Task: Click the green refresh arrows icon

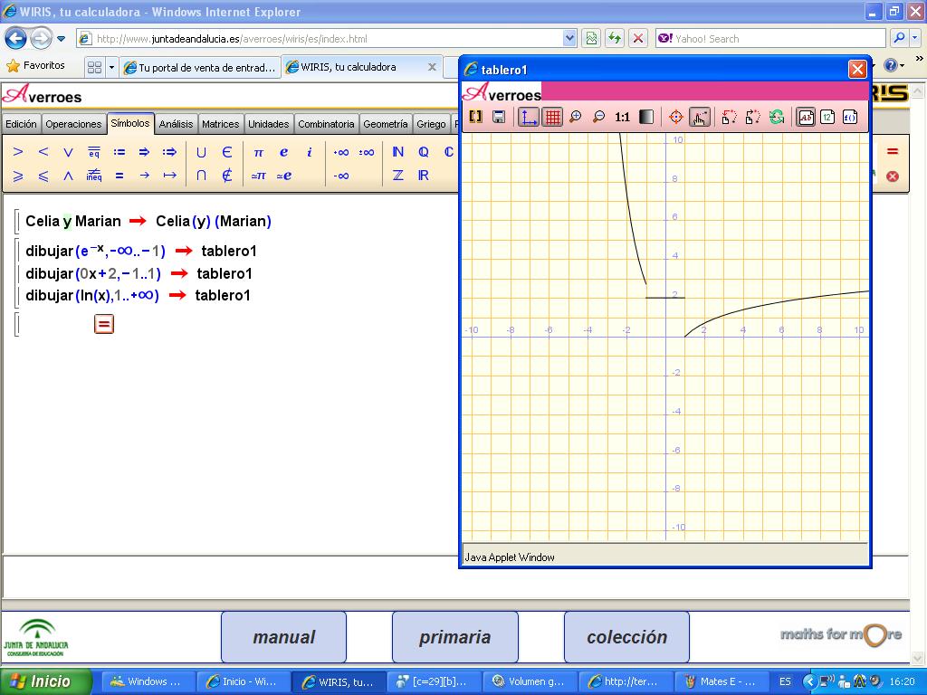Action: [776, 117]
